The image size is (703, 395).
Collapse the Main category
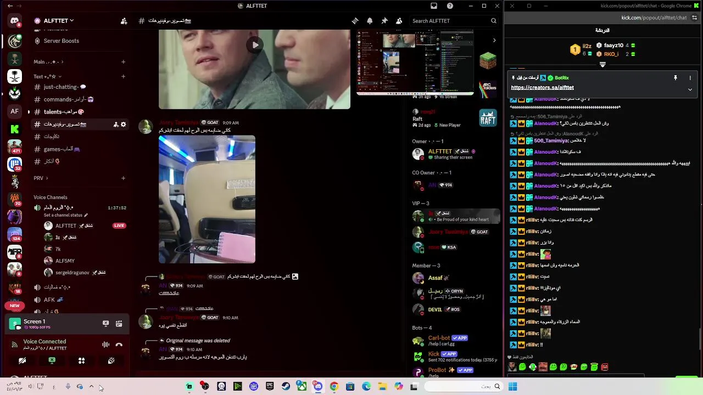48,62
